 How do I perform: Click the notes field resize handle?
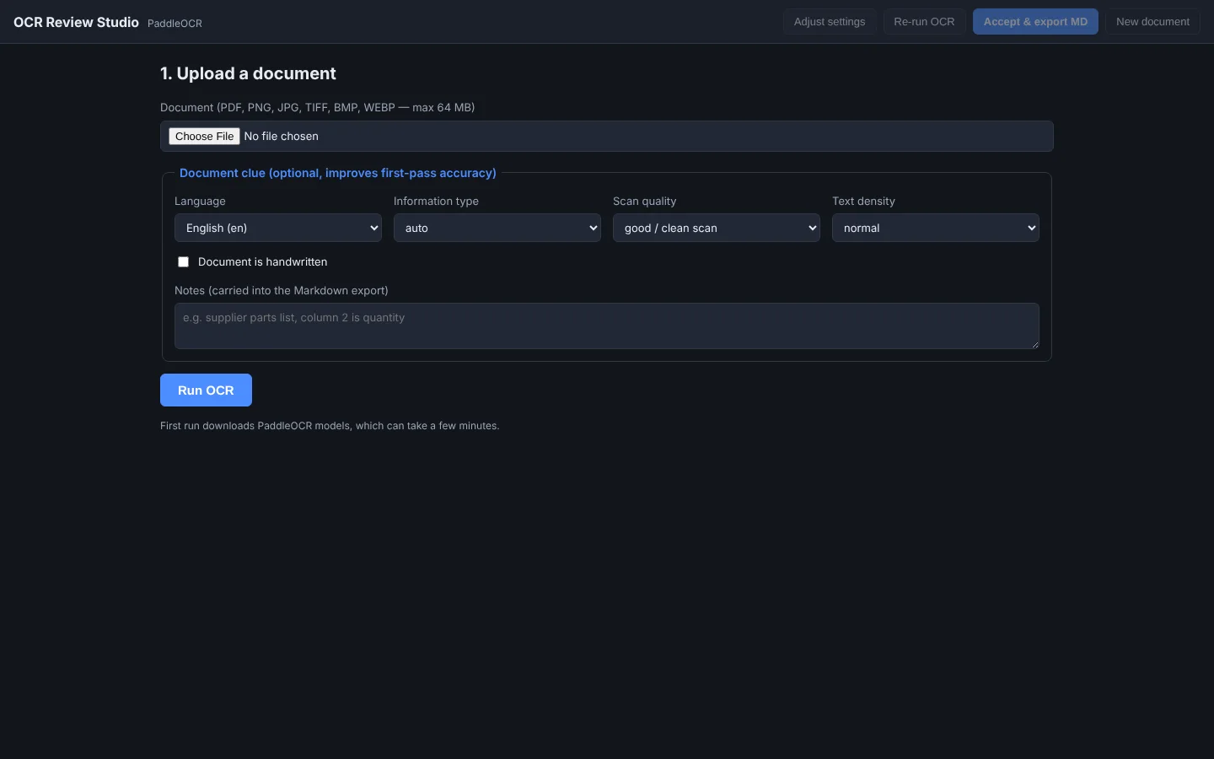(x=1034, y=344)
